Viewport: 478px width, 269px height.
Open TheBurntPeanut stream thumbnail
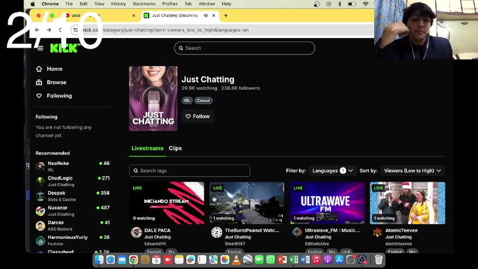pyautogui.click(x=247, y=203)
